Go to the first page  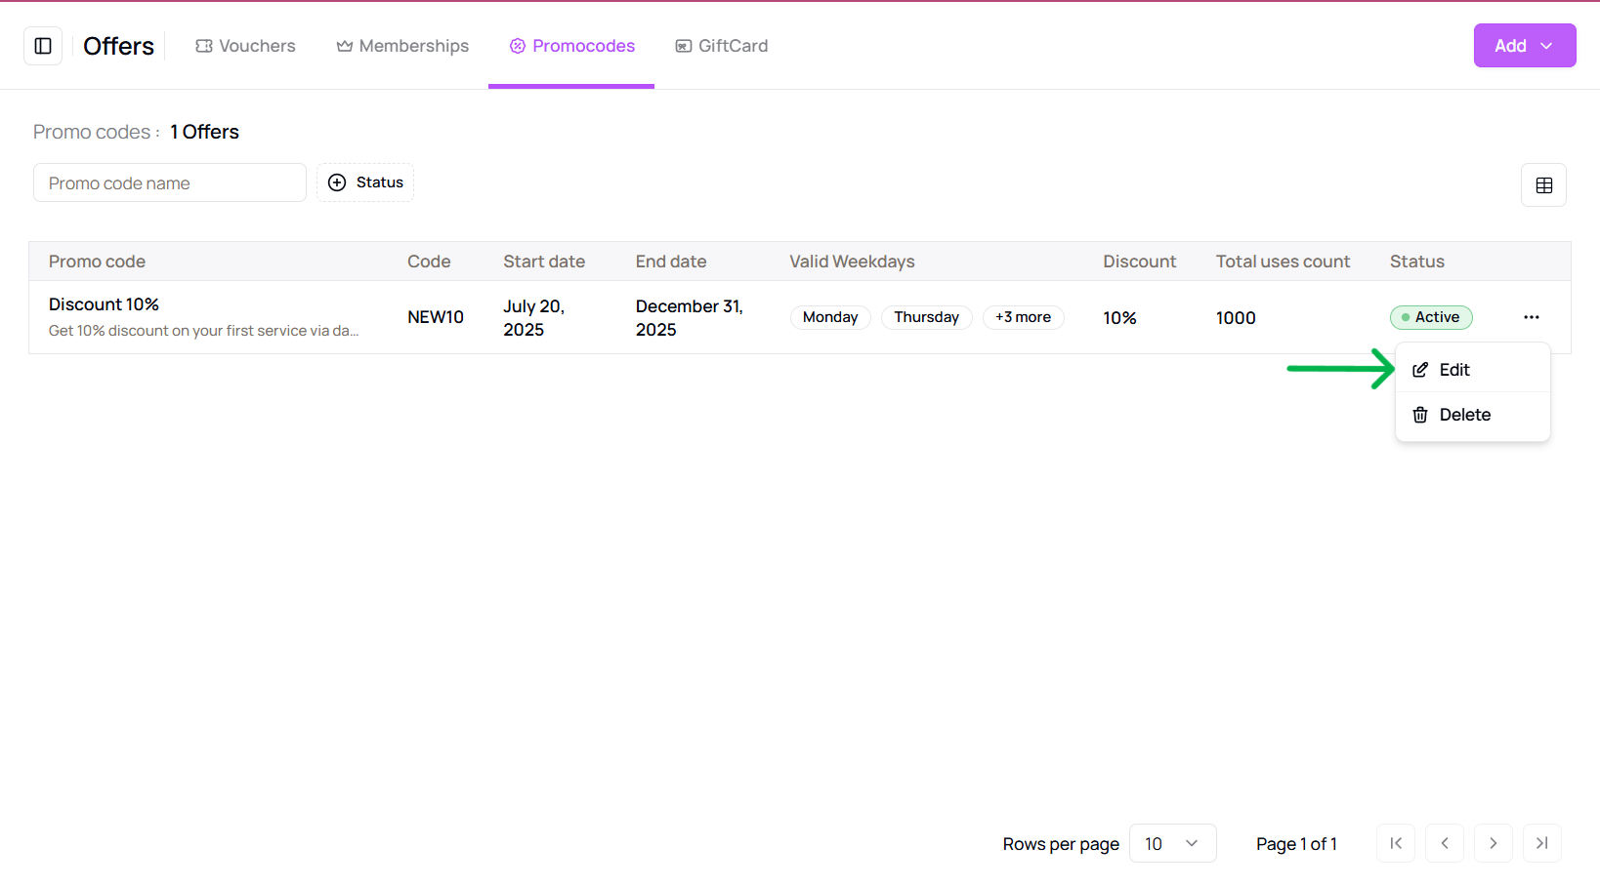click(1396, 843)
